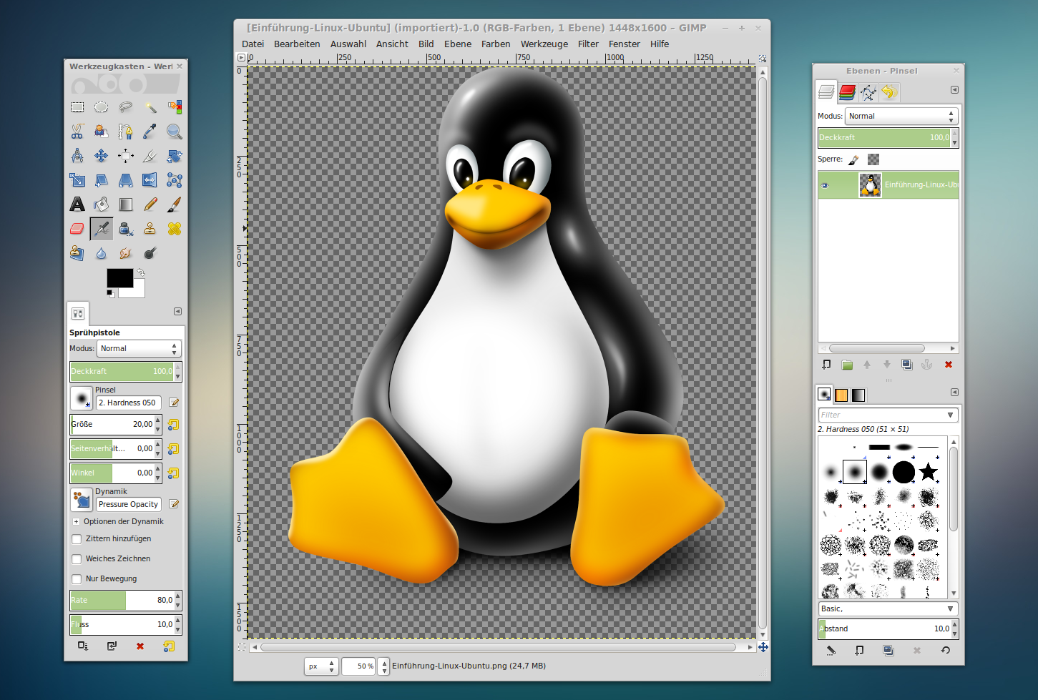
Task: Hide the Einführung-Linux-Ubuntu layer via eye icon
Action: pyautogui.click(x=825, y=185)
